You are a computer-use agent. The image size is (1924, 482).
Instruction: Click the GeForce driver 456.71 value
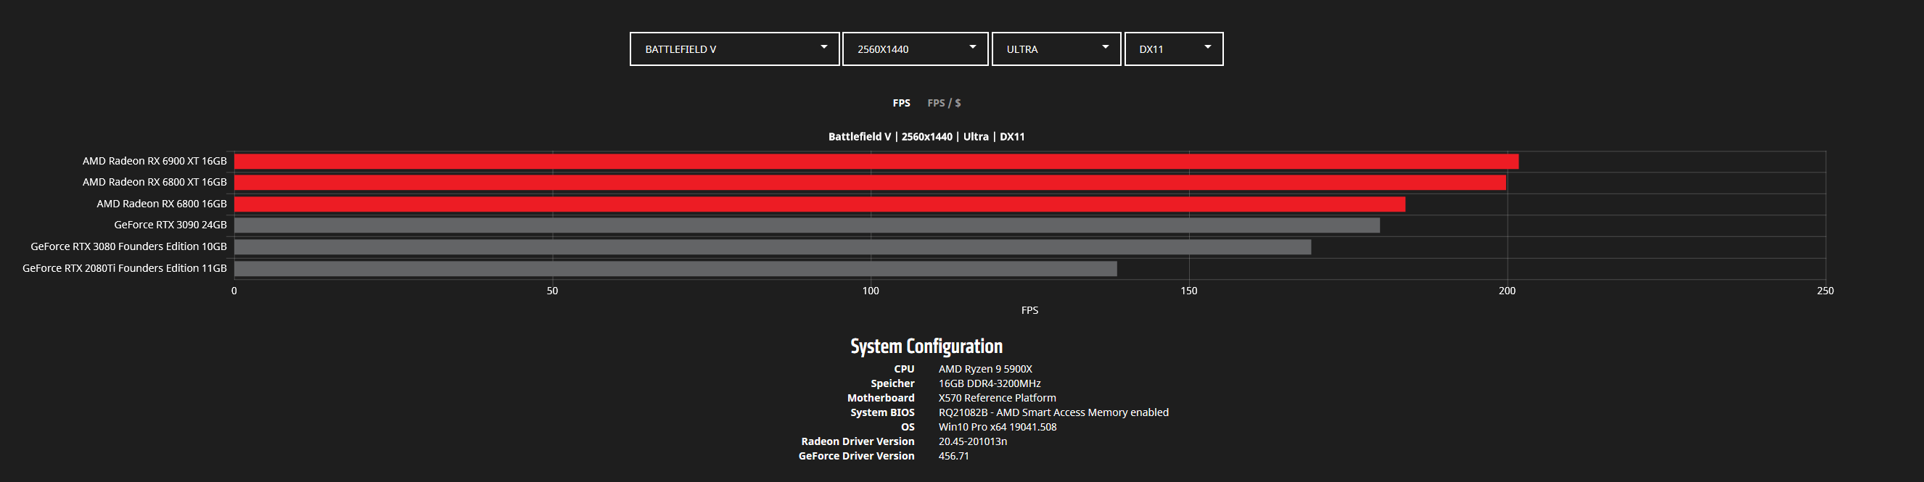(x=954, y=456)
